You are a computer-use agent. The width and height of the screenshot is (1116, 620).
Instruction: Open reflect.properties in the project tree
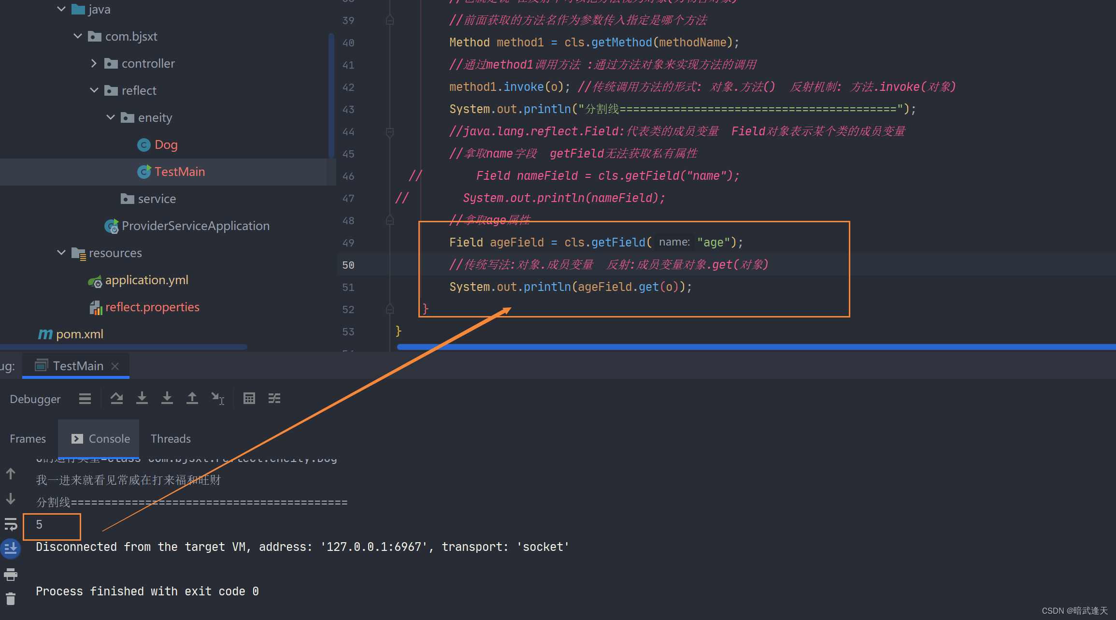152,307
